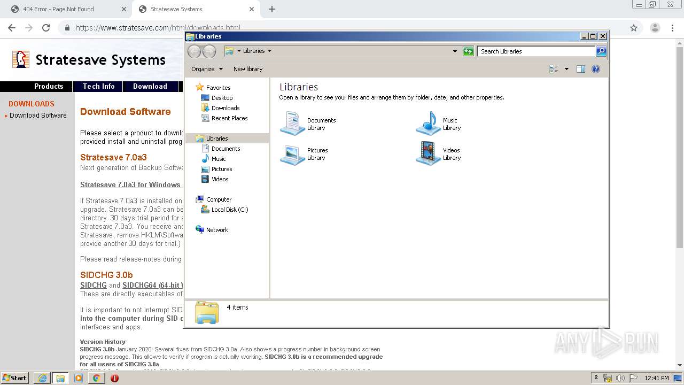The width and height of the screenshot is (684, 385).
Task: Click the green Refresh button in address bar
Action: point(468,51)
